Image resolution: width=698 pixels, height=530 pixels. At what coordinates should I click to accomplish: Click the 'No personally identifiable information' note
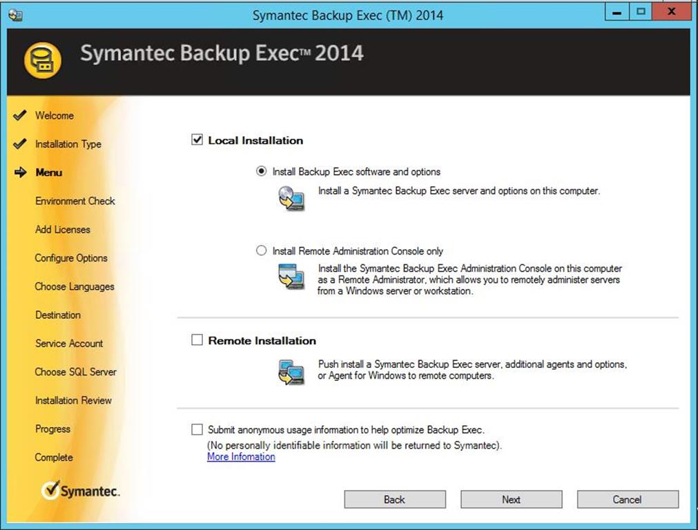pos(354,445)
